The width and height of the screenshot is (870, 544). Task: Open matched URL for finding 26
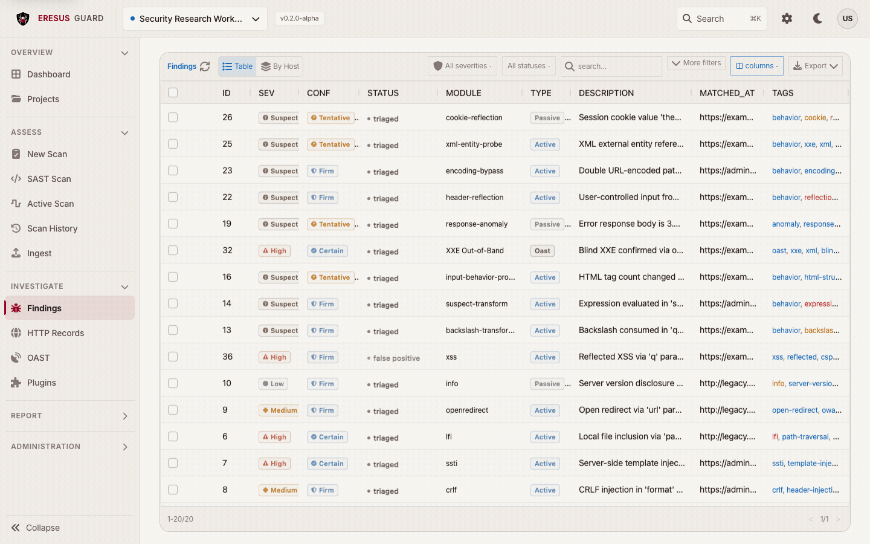[726, 117]
